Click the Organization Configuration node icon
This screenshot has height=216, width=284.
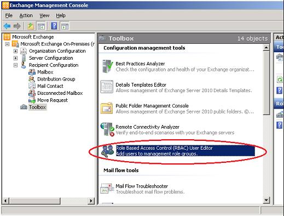pos(24,51)
